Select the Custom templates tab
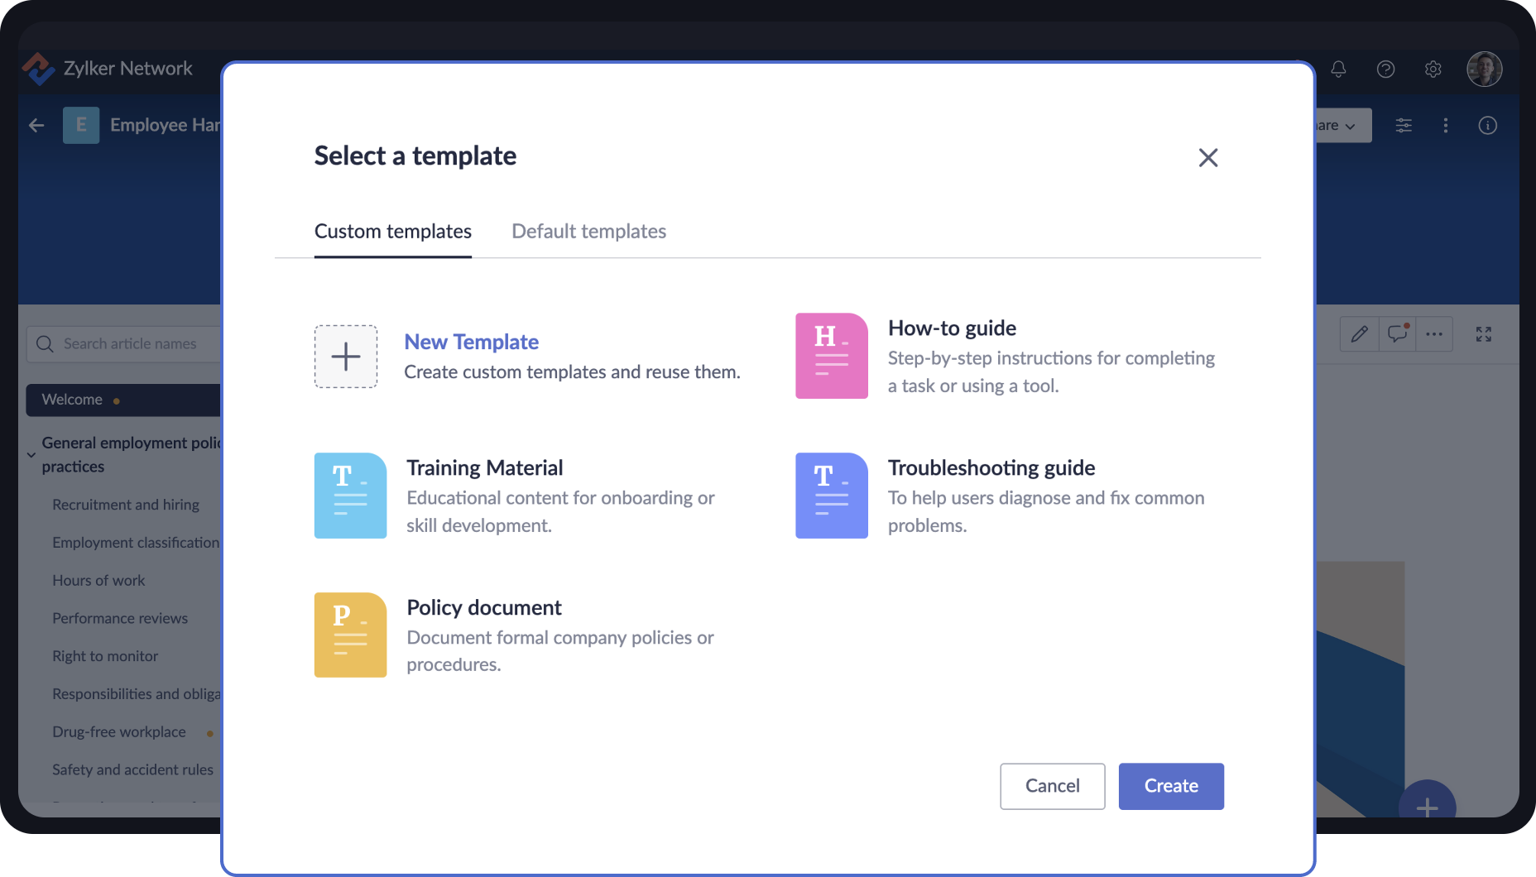This screenshot has height=877, width=1536. click(392, 232)
